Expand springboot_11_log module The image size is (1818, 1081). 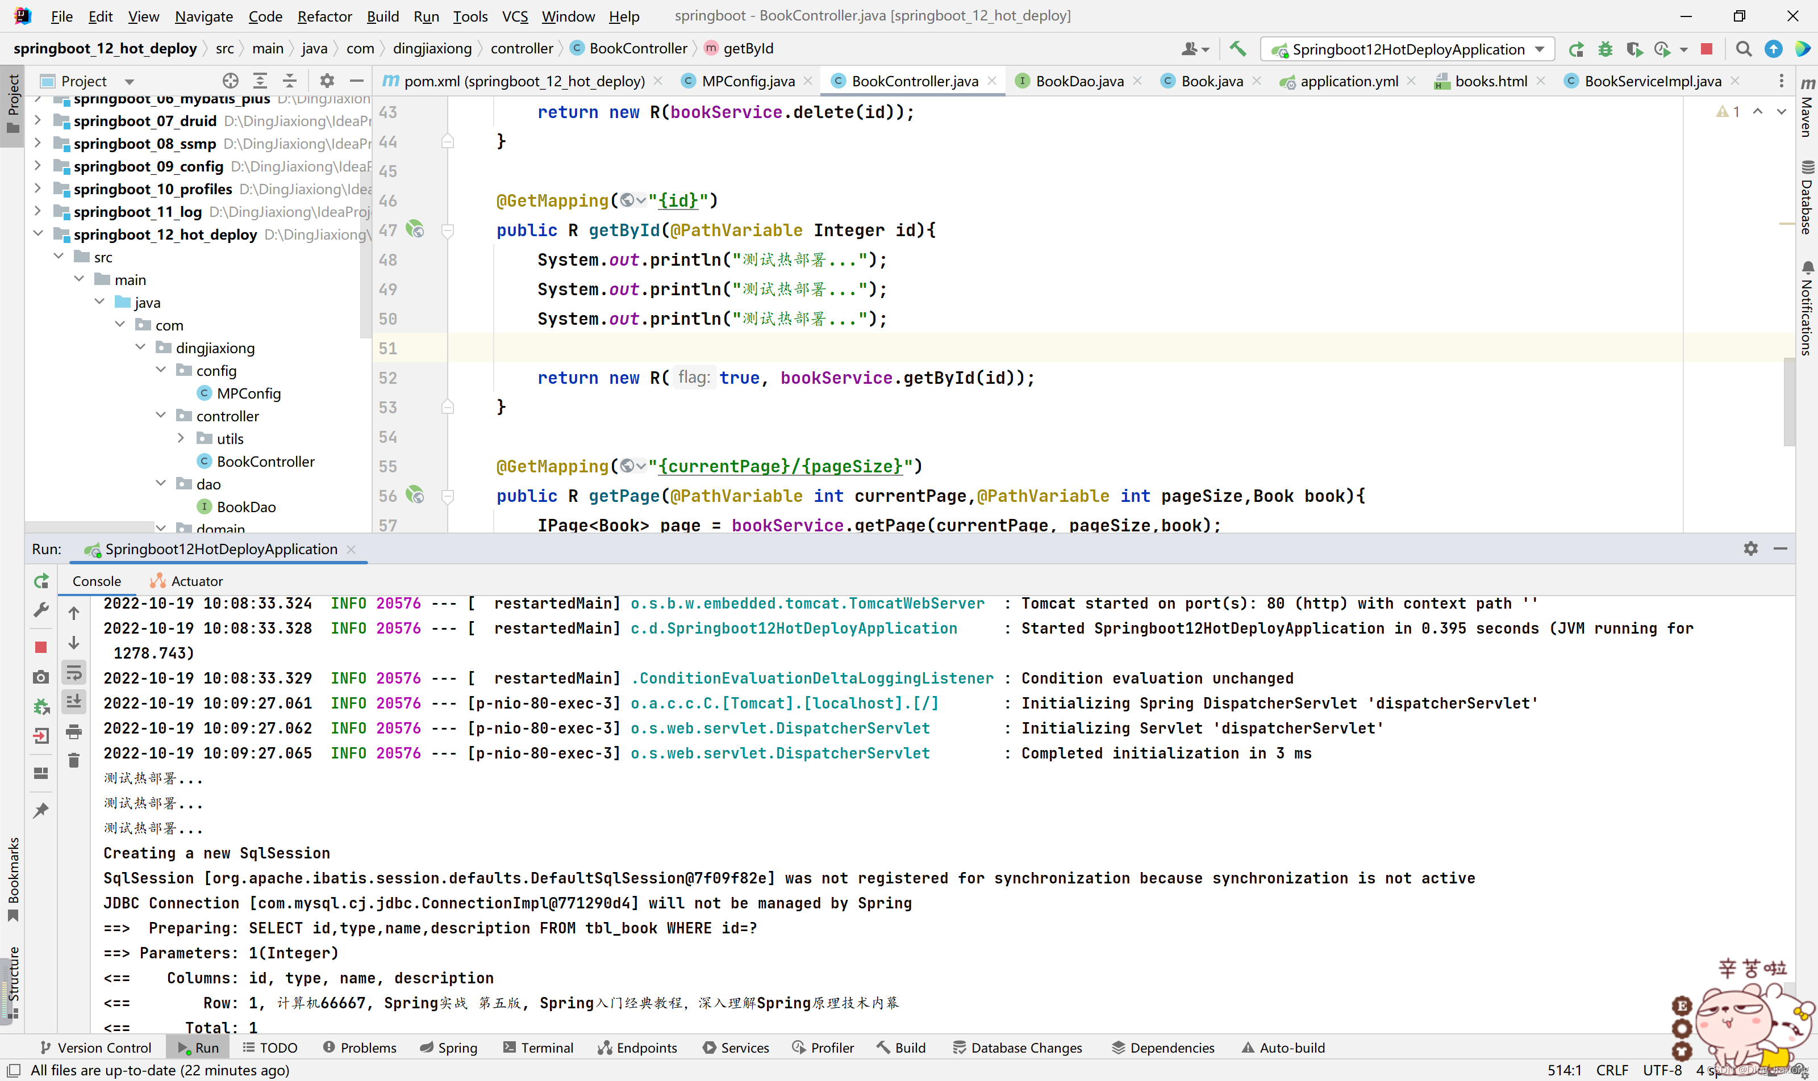[x=38, y=211]
